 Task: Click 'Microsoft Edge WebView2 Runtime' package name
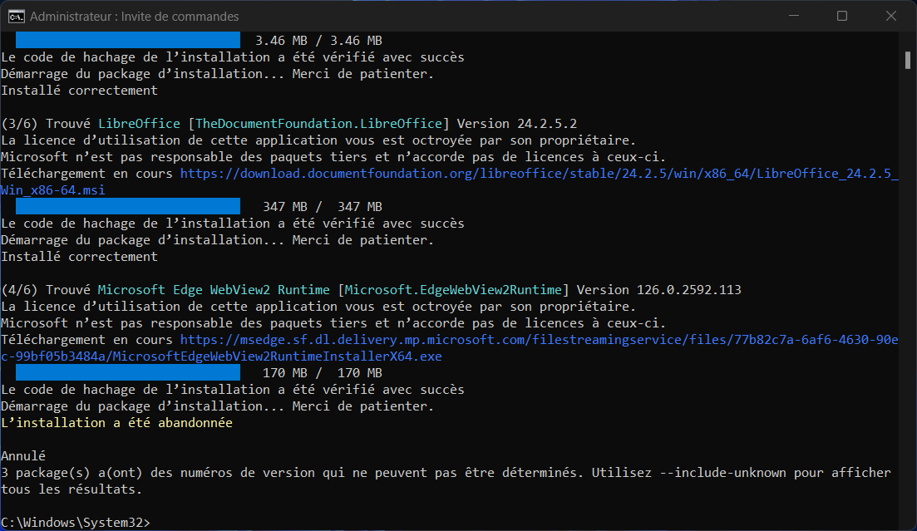214,290
